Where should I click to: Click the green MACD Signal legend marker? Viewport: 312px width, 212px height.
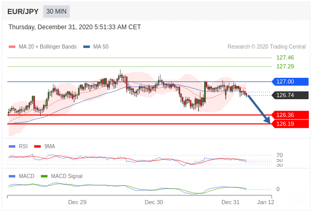44,176
